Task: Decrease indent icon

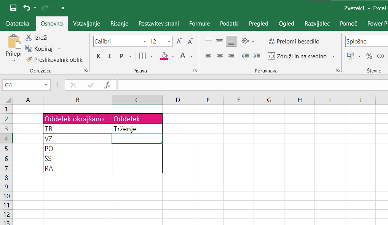Action: (245, 56)
